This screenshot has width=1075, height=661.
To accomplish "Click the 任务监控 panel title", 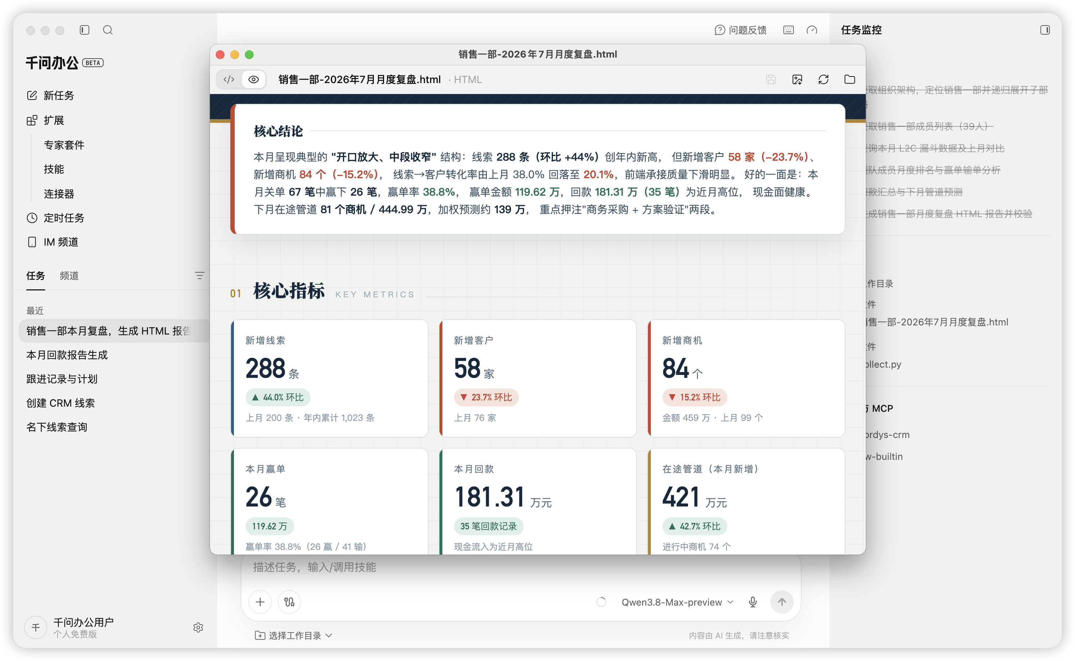I will (x=861, y=30).
